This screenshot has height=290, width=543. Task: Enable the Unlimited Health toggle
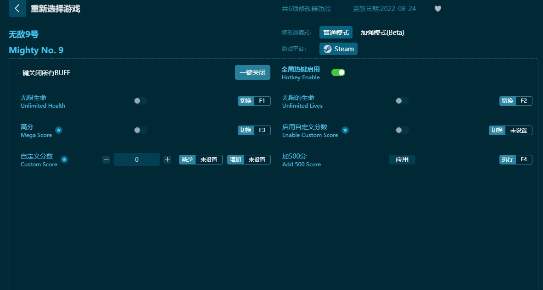point(140,101)
